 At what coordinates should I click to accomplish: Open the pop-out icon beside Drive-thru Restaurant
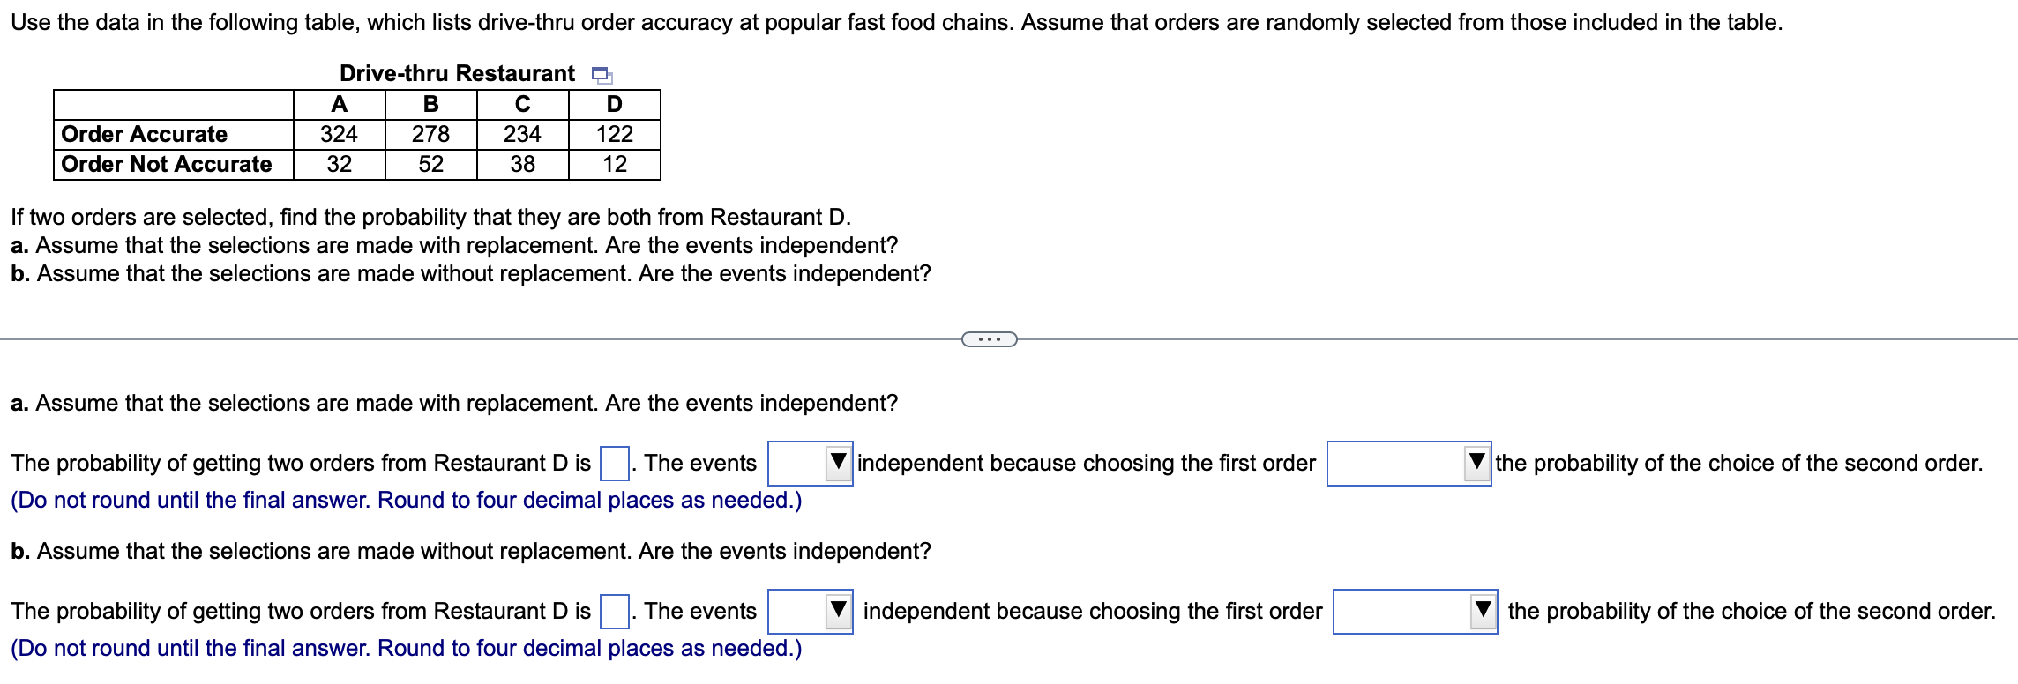[x=603, y=76]
